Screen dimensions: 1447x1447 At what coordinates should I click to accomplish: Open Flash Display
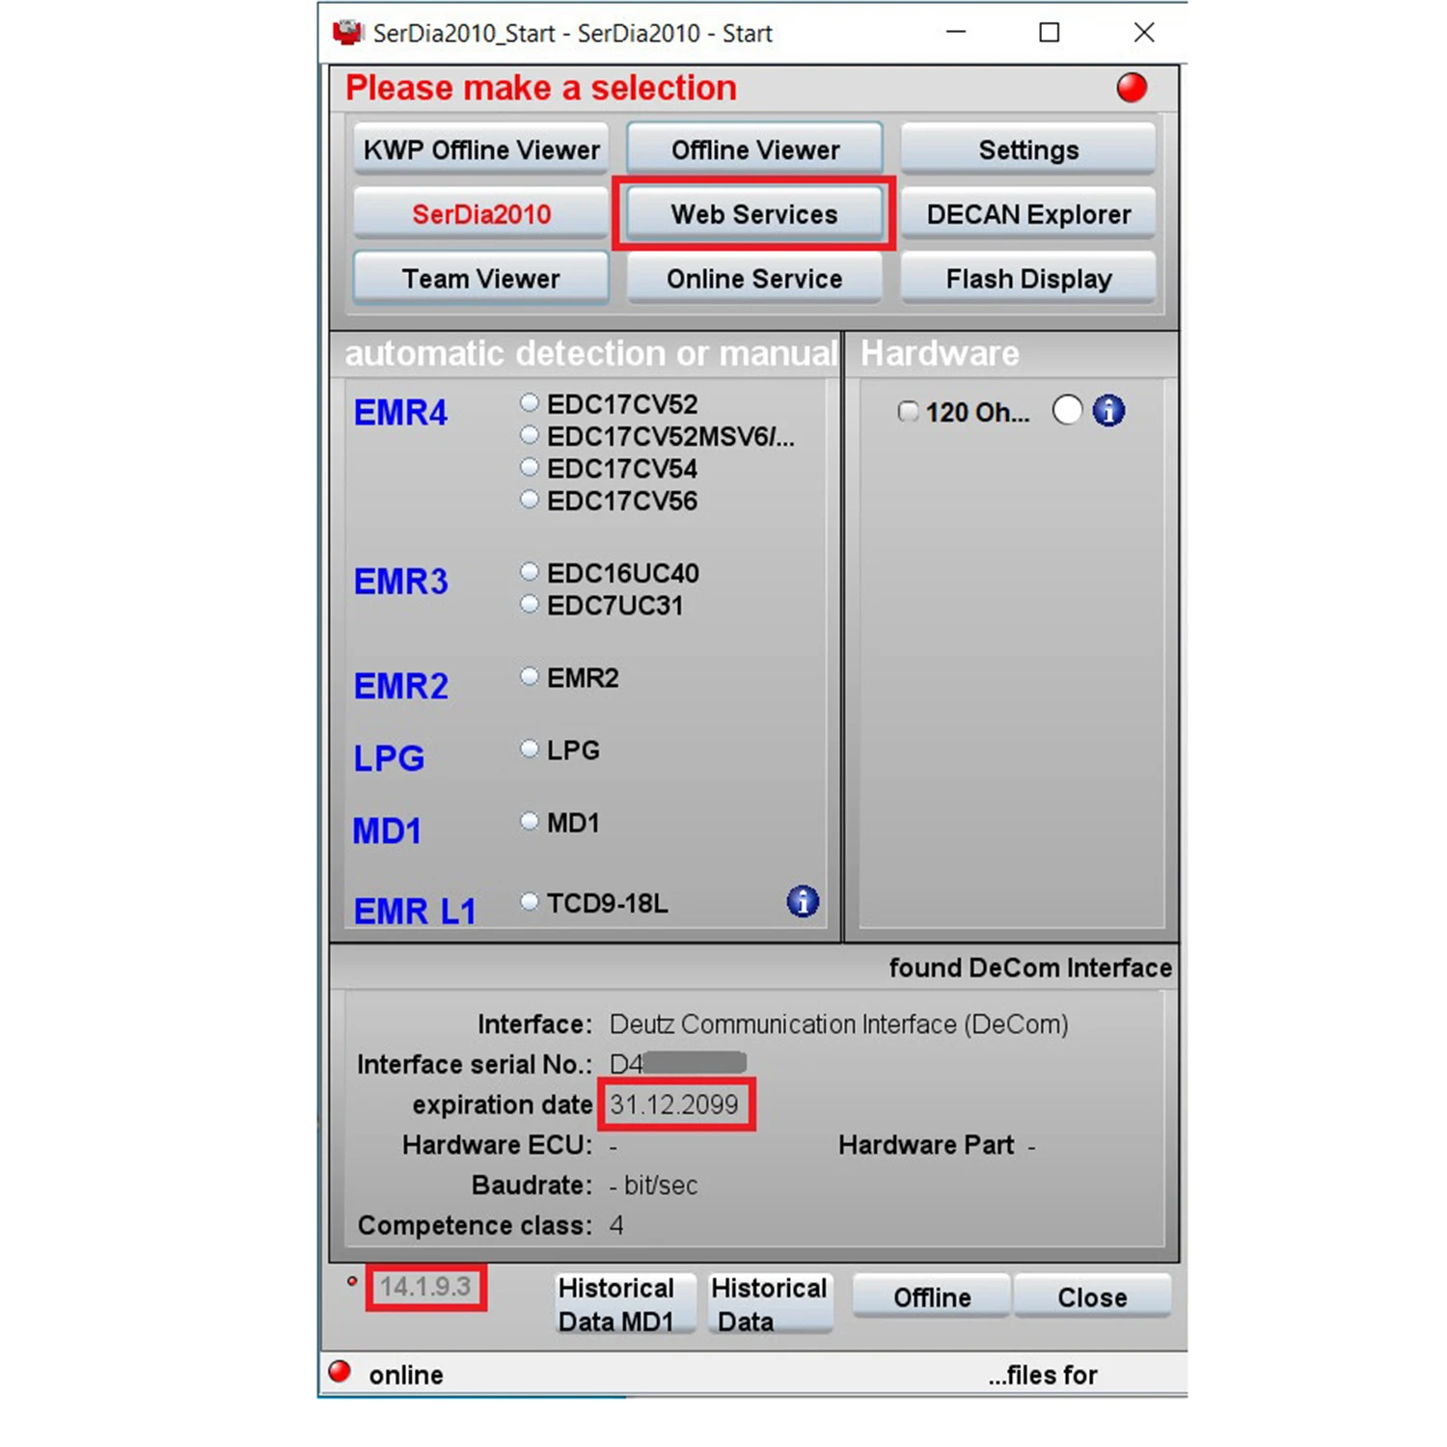tap(1028, 279)
